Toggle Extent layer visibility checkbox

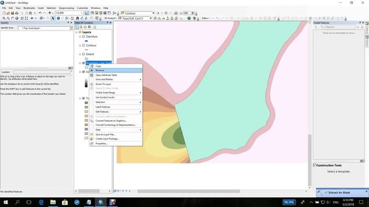point(84,54)
